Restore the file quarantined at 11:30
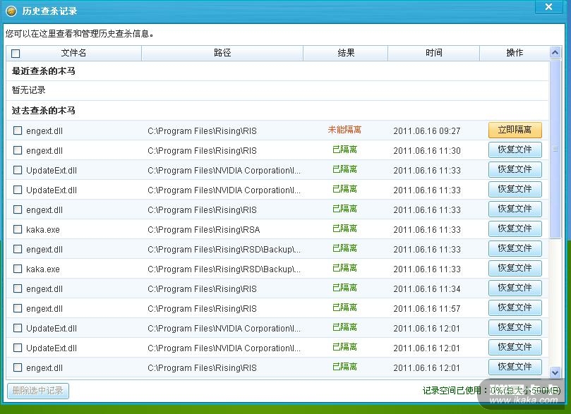This screenshot has height=414, width=571. coord(515,150)
